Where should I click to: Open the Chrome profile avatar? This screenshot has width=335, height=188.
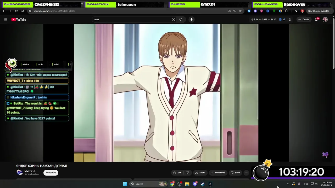pyautogui.click(x=302, y=11)
